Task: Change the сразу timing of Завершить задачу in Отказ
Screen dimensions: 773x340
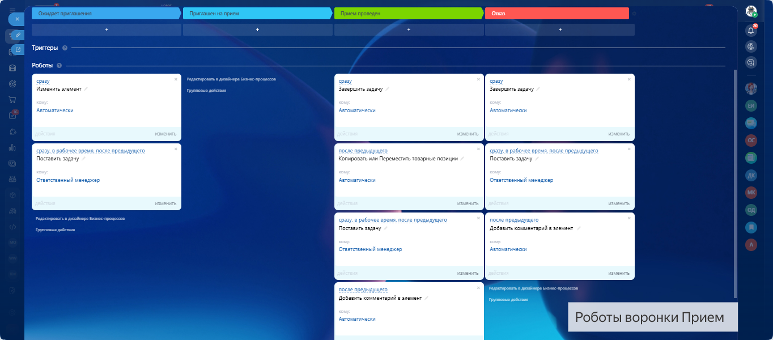Action: (496, 82)
